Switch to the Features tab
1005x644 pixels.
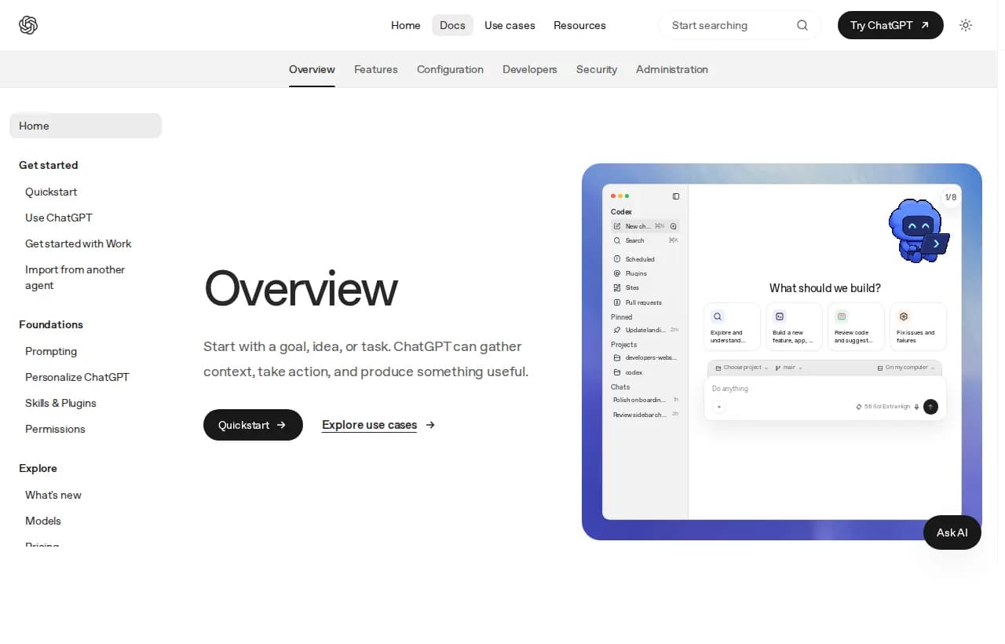point(376,69)
